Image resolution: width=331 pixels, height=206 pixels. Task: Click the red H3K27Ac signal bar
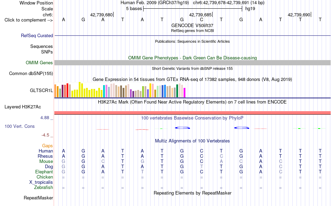click(192, 113)
